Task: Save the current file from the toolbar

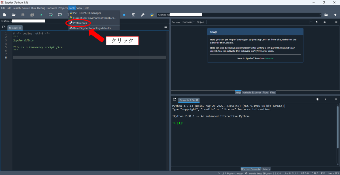Action: [x=23, y=15]
